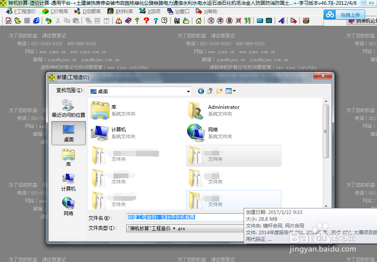Click the 拖拽上传 cloud upload button
The image size is (377, 262).
344,15
